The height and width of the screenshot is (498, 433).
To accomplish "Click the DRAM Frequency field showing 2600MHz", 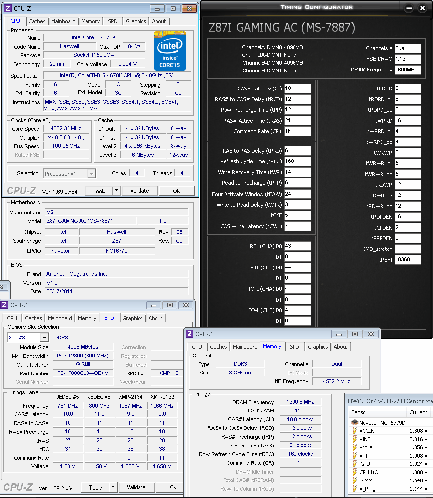I will [x=408, y=70].
